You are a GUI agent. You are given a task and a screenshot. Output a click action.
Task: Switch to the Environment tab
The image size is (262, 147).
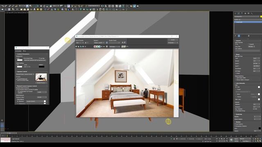(18, 51)
